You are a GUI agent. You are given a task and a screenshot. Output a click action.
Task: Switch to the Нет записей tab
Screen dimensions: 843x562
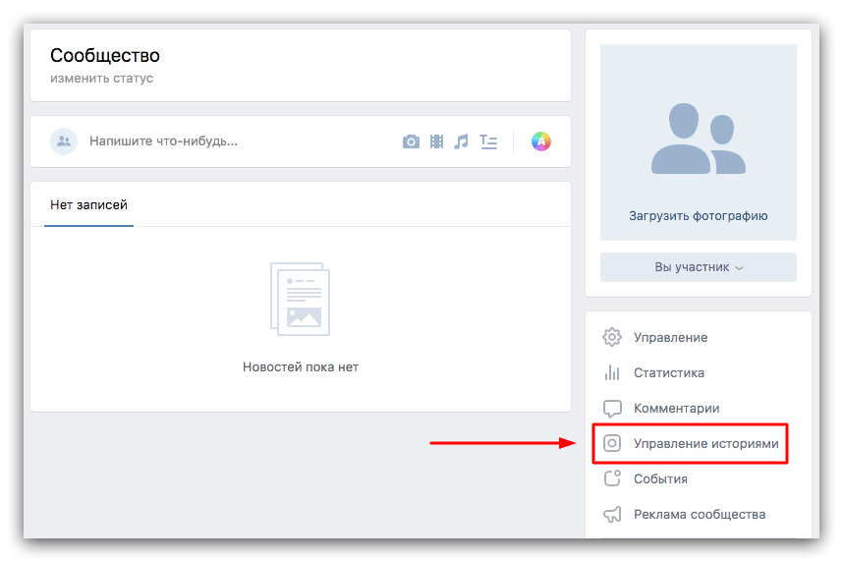tap(88, 205)
